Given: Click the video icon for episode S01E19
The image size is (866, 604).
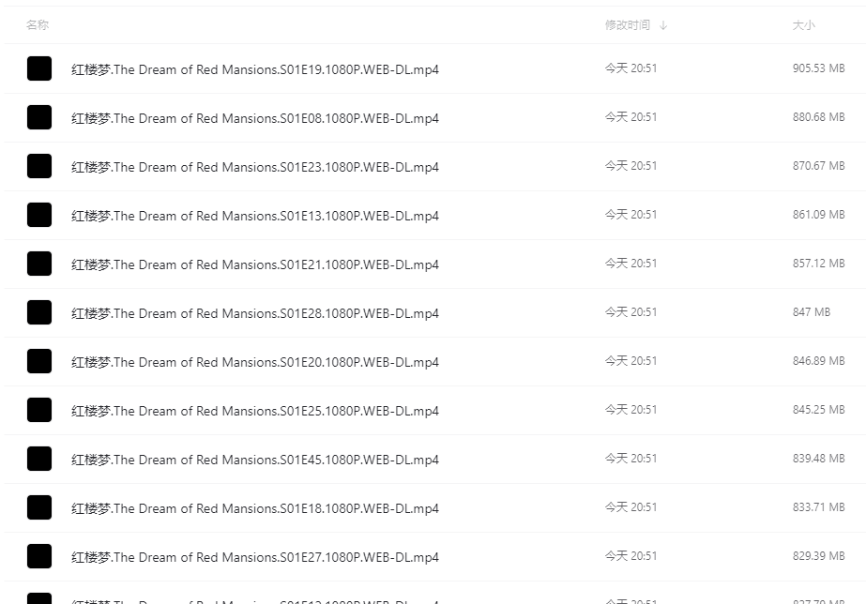Looking at the screenshot, I should tap(39, 68).
